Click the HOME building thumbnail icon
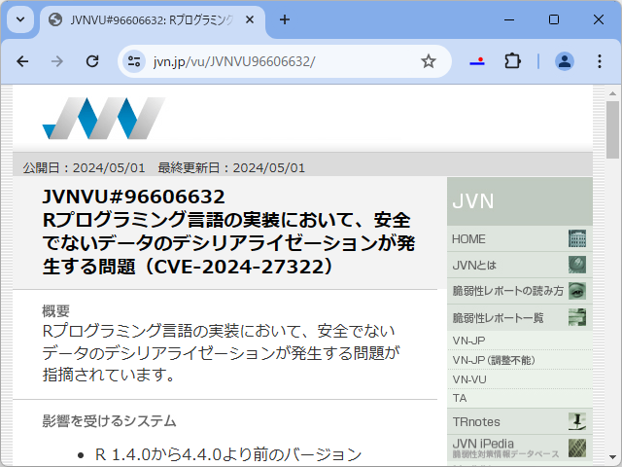 576,238
